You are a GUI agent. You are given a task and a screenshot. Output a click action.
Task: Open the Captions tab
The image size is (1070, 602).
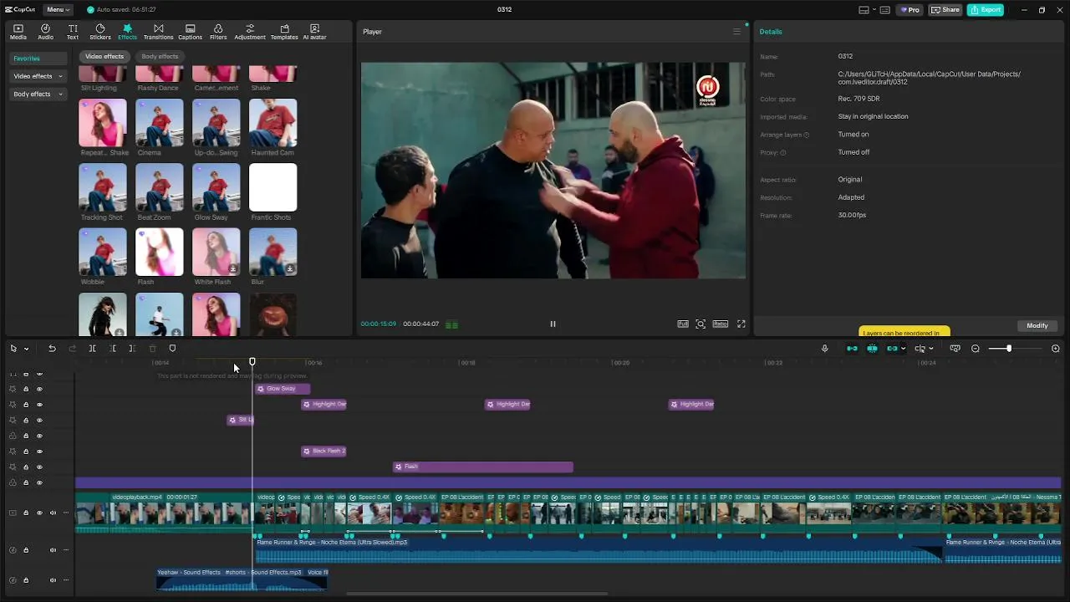point(190,32)
